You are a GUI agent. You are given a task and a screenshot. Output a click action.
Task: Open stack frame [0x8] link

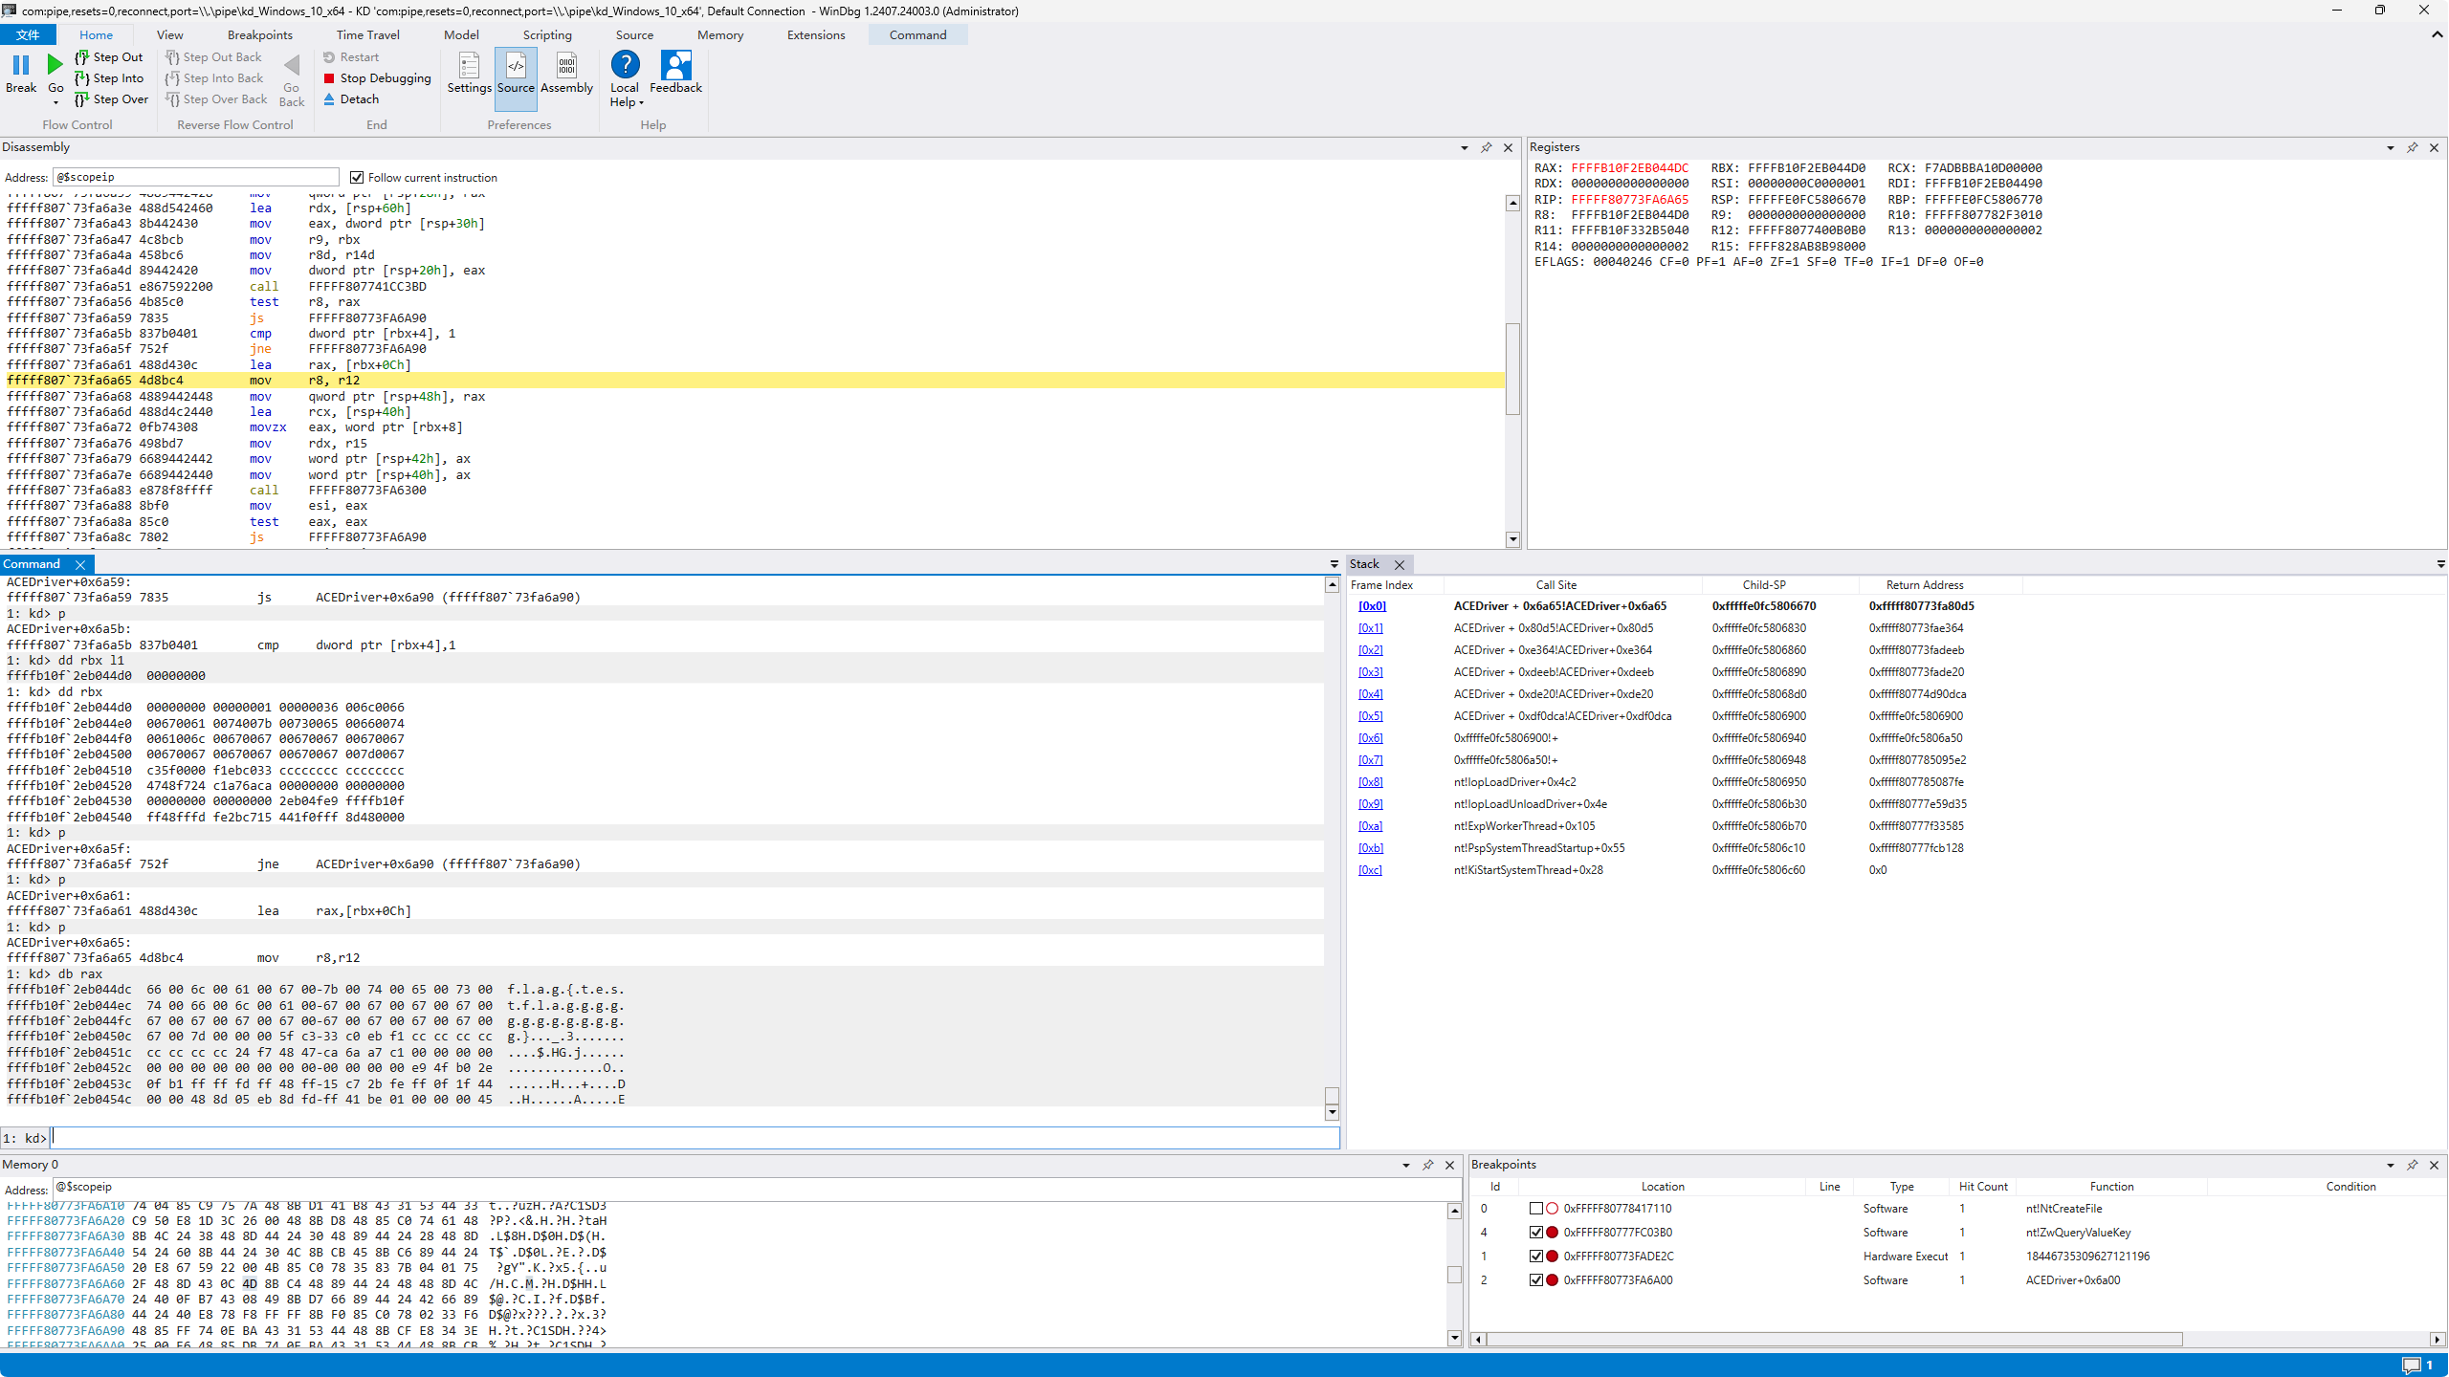tap(1370, 782)
